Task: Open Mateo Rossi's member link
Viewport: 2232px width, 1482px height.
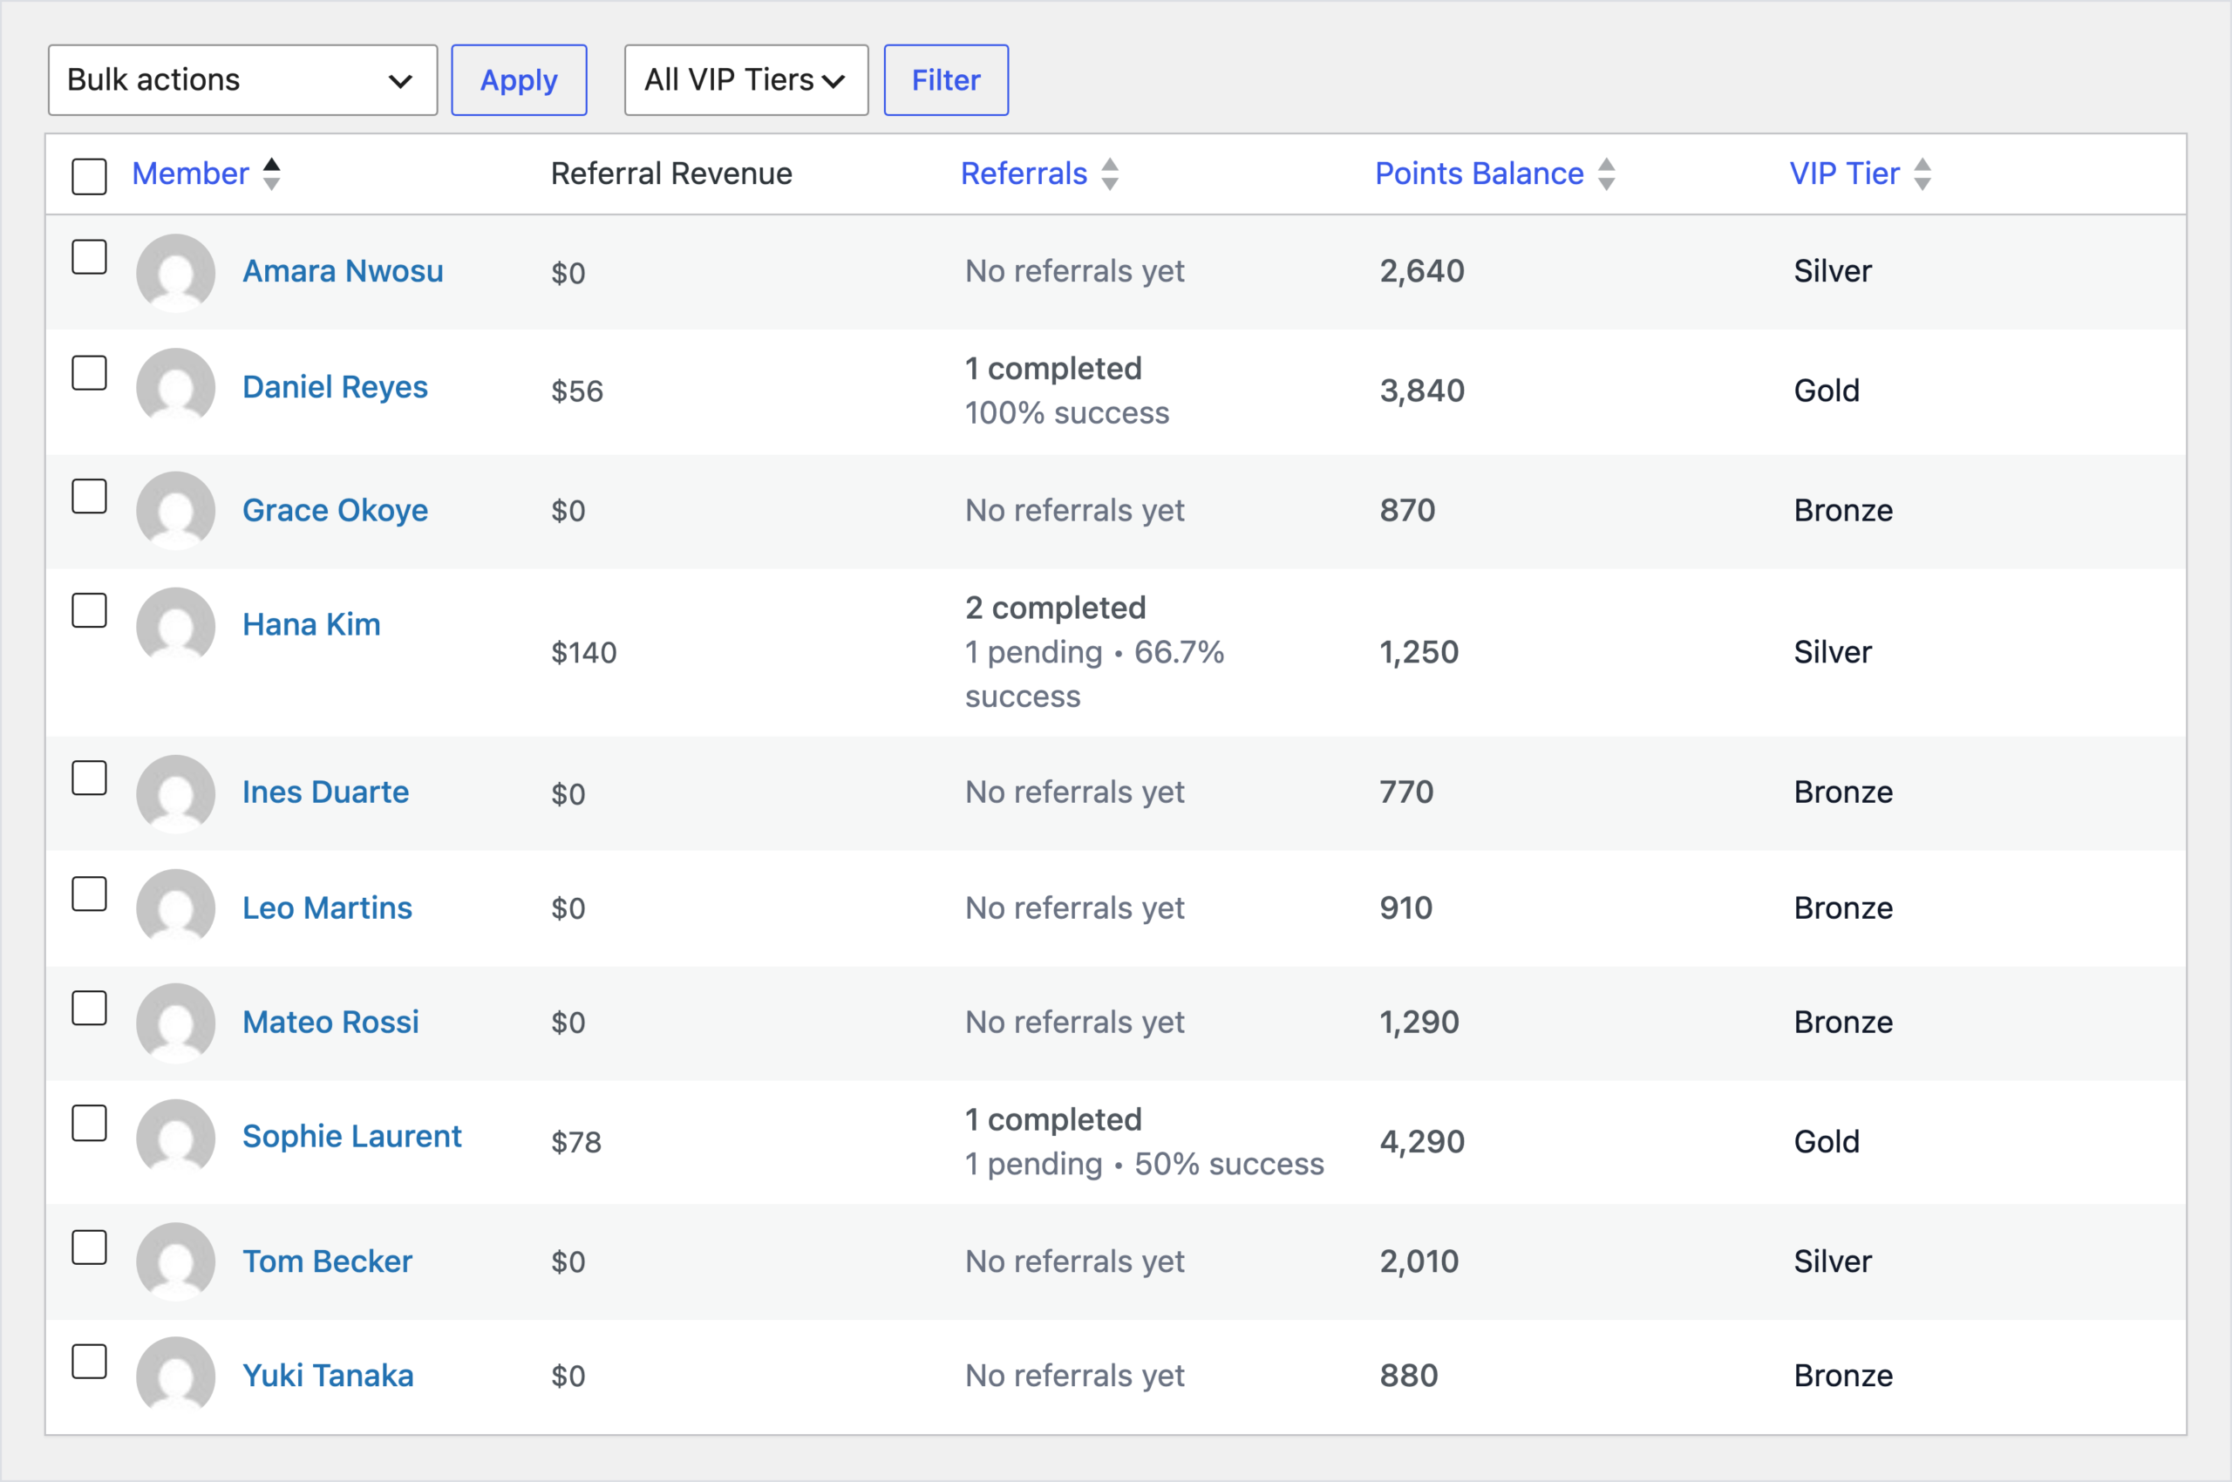Action: (x=331, y=1023)
